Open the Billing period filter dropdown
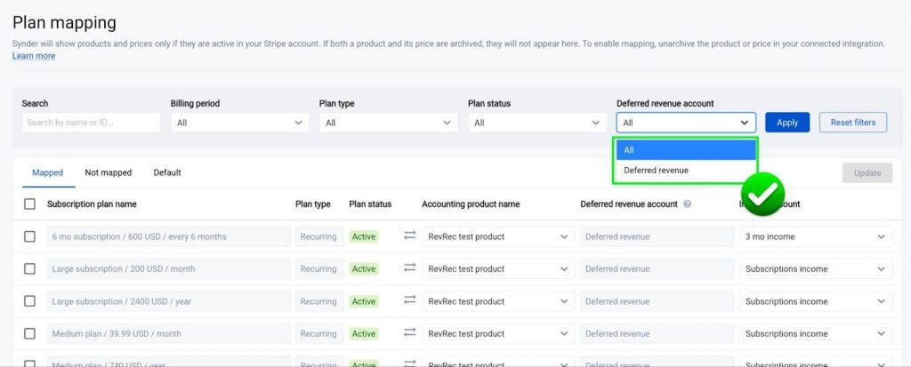The height and width of the screenshot is (367, 911). (239, 123)
